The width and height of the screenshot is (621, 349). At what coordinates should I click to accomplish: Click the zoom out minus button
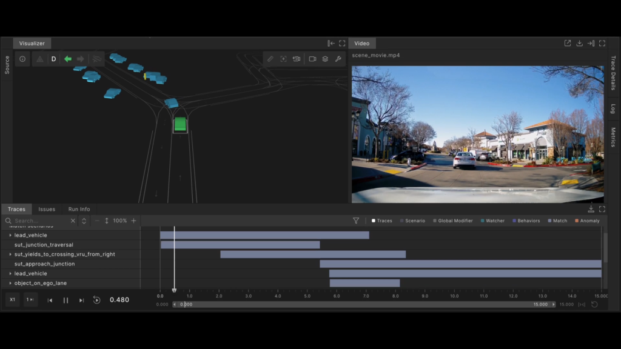97,221
